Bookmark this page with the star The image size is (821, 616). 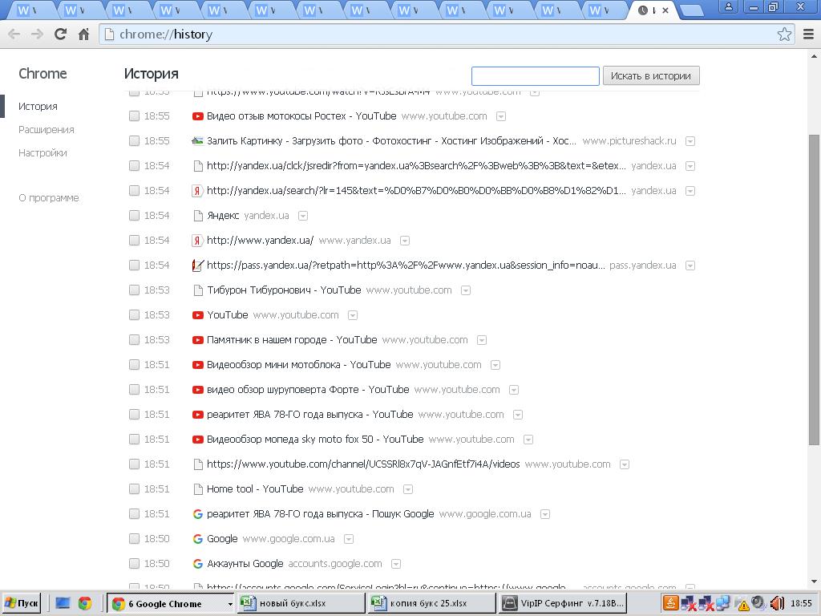click(784, 34)
